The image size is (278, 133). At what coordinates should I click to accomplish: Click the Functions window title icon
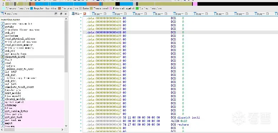[x=2, y=13]
